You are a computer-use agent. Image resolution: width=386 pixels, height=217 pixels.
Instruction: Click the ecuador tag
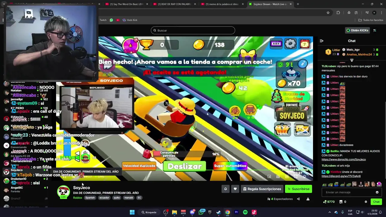(104, 198)
